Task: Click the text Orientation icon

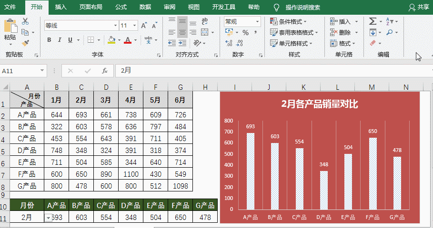Action: pyautogui.click(x=197, y=43)
